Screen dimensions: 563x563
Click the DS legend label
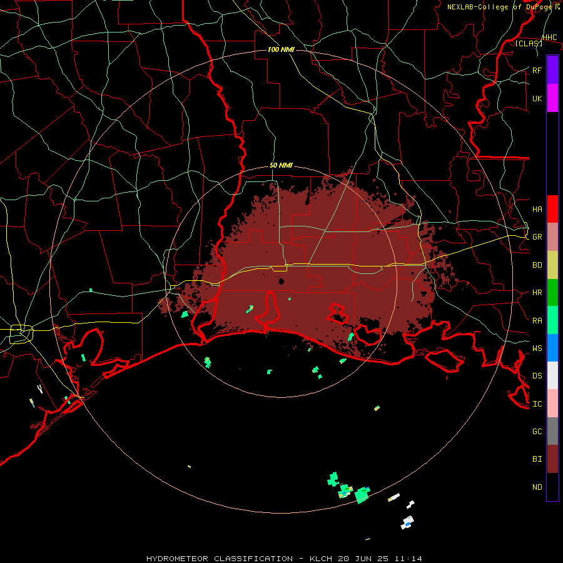click(x=537, y=376)
